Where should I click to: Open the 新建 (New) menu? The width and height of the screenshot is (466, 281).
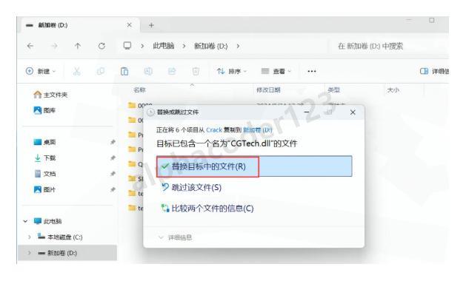[x=41, y=71]
